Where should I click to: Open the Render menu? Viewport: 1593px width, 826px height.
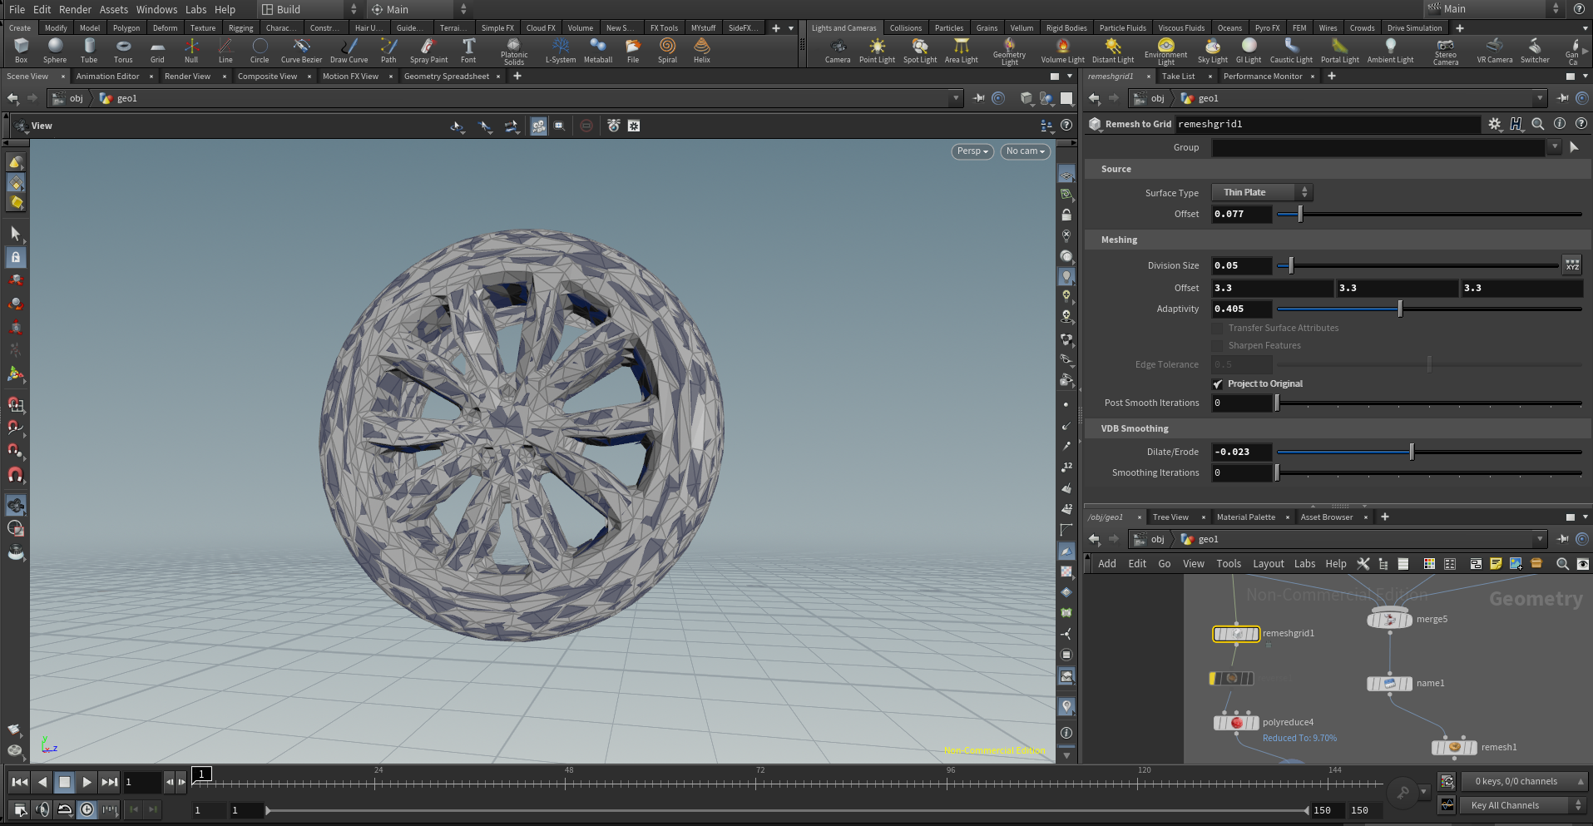click(75, 9)
